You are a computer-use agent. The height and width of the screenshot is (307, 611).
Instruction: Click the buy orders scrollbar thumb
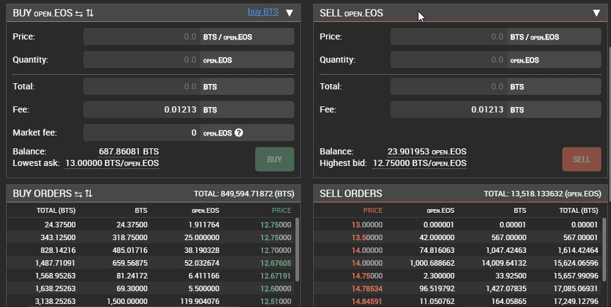pos(297,249)
